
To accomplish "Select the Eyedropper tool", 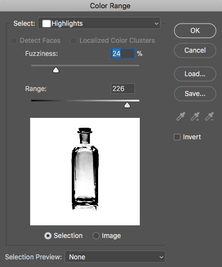I will coord(181,117).
